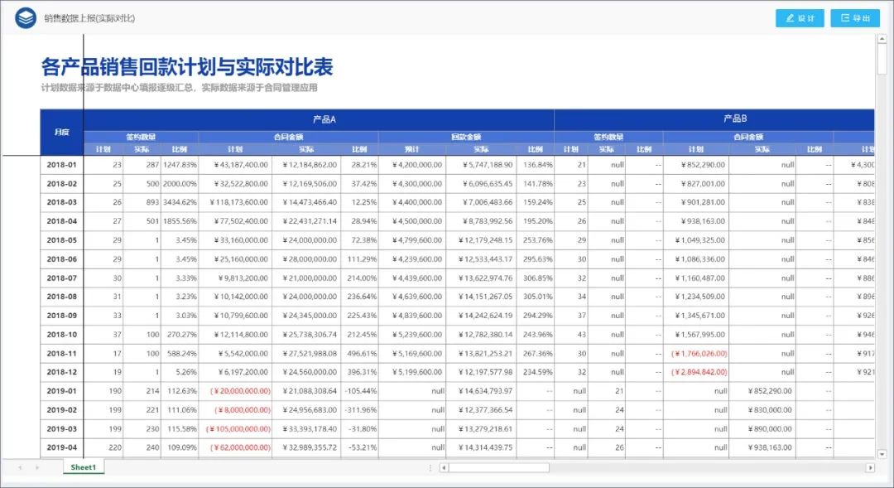894x488 pixels.
Task: Click vertical scrollbar down arrow
Action: (x=882, y=454)
